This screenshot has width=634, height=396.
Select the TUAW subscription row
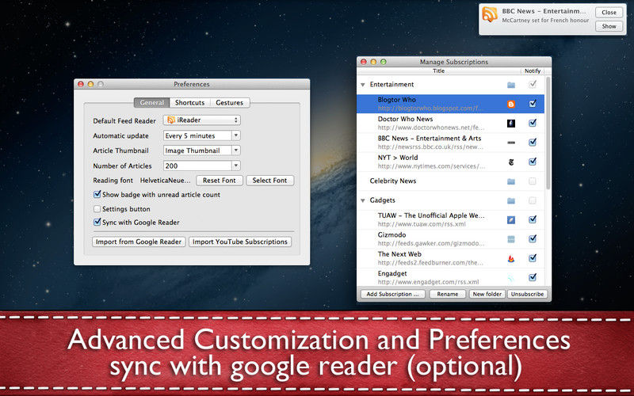point(450,219)
